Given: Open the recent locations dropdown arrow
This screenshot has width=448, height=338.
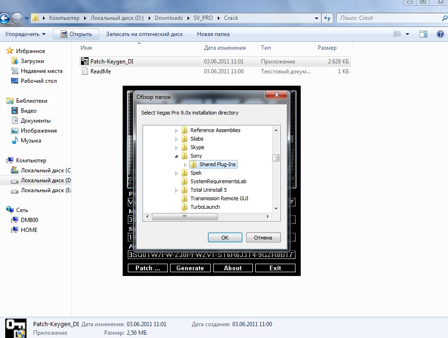Looking at the screenshot, I should [x=27, y=18].
